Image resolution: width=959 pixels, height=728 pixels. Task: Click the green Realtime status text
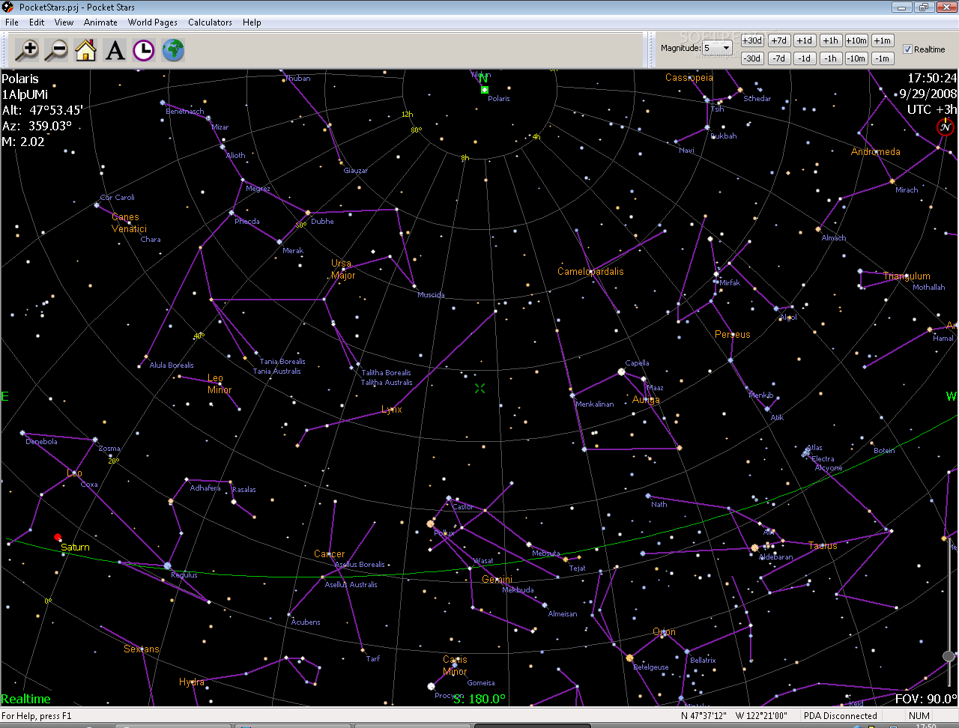[x=26, y=699]
